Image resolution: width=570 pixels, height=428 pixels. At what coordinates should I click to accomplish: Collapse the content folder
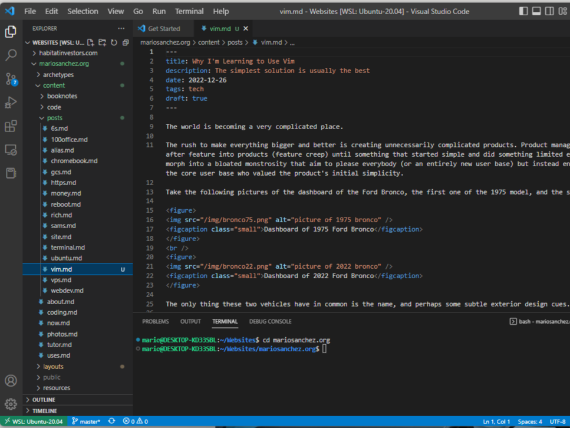78,85
